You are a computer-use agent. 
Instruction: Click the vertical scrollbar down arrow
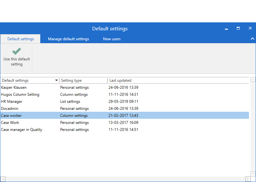[x=253, y=174]
